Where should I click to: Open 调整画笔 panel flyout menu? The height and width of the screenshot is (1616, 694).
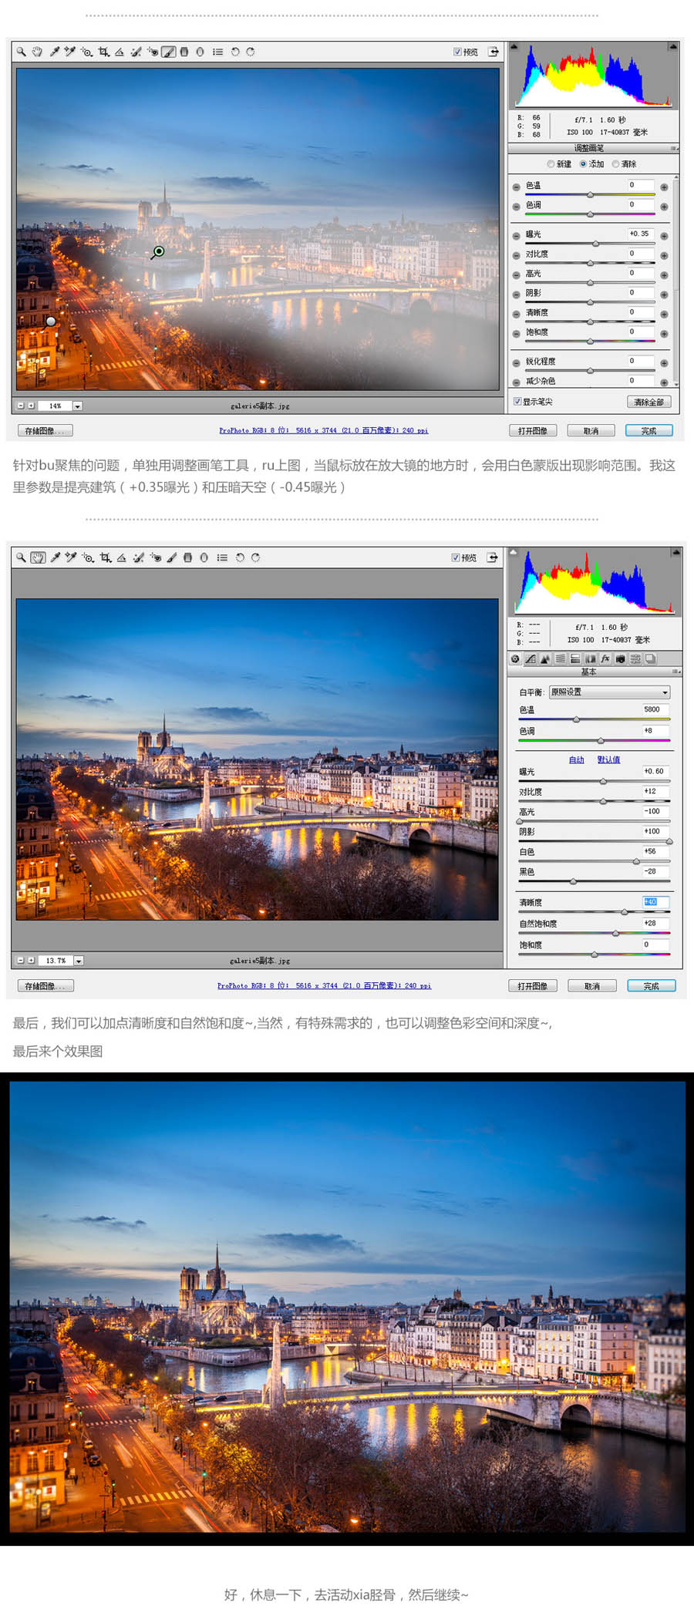click(x=674, y=148)
